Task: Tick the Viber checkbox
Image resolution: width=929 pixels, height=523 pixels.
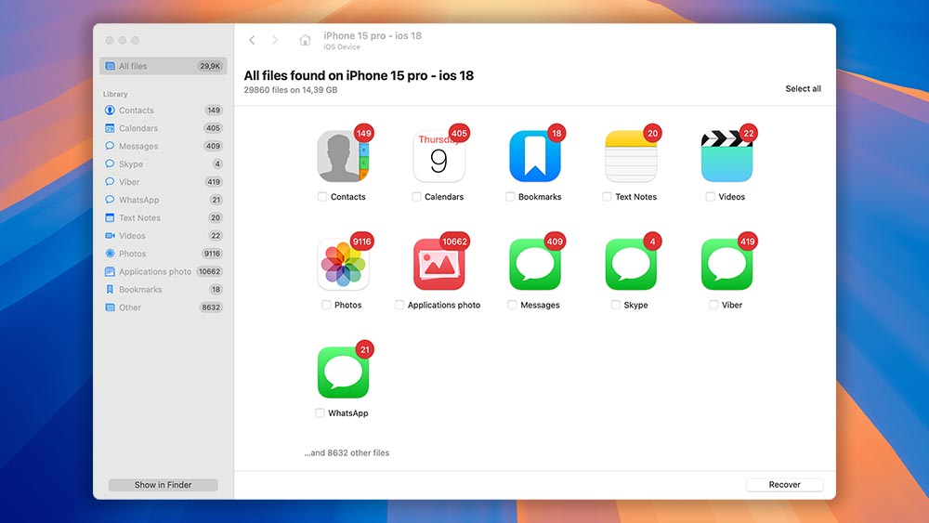Action: pos(713,305)
